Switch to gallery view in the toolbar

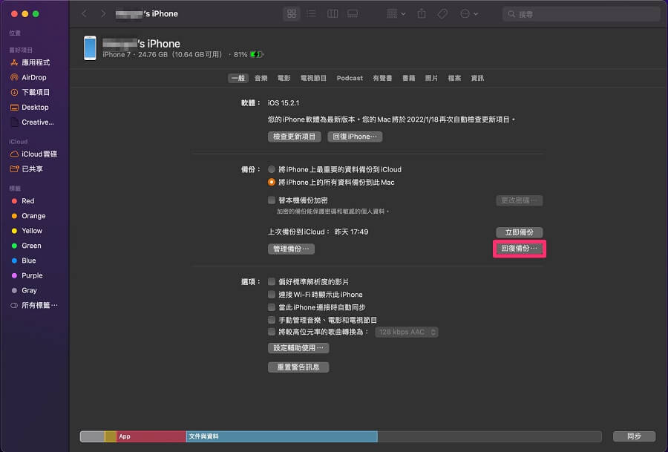pyautogui.click(x=353, y=13)
